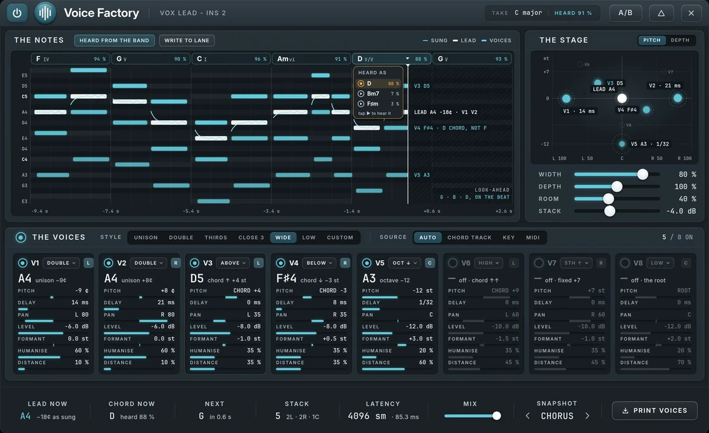Click V5 pan side C badge

pyautogui.click(x=430, y=263)
